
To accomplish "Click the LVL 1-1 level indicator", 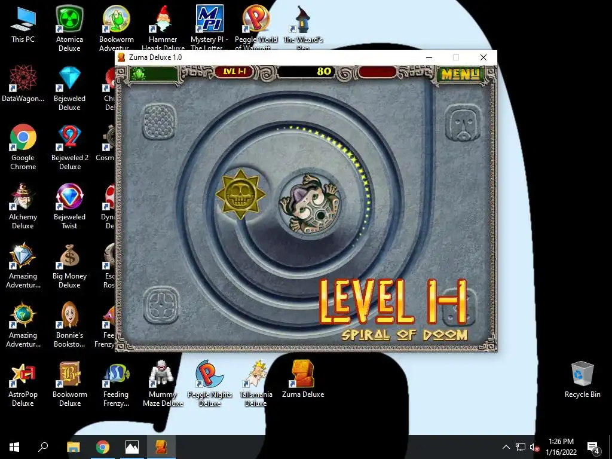I will (x=234, y=72).
